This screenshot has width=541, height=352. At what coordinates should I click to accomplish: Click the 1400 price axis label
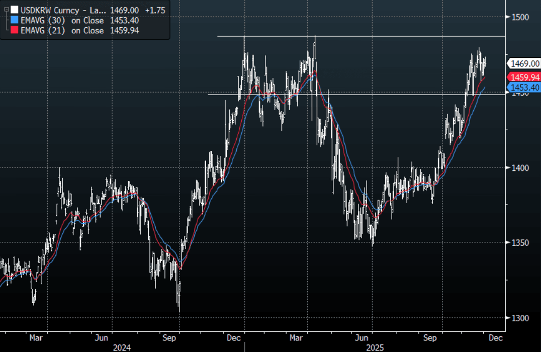pyautogui.click(x=521, y=167)
